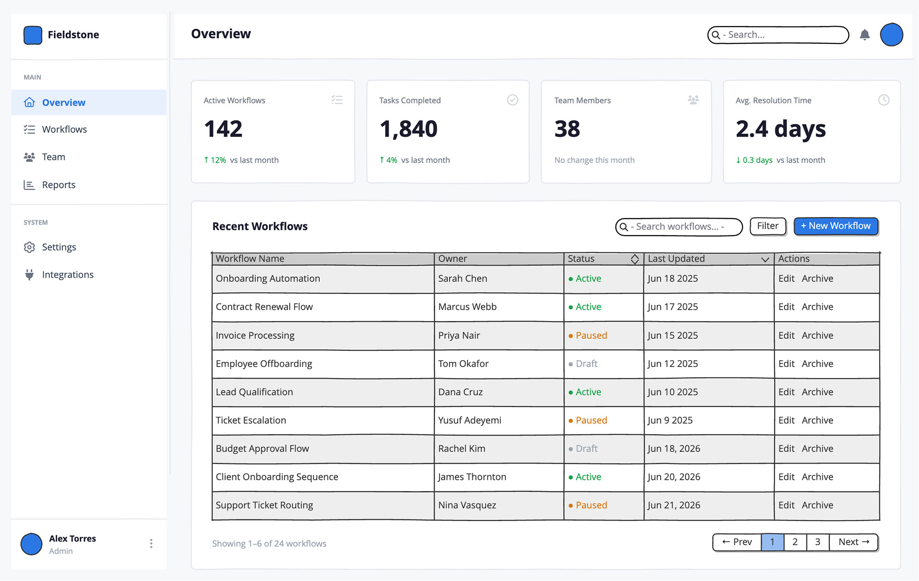Open the user avatar in top bar

click(891, 35)
